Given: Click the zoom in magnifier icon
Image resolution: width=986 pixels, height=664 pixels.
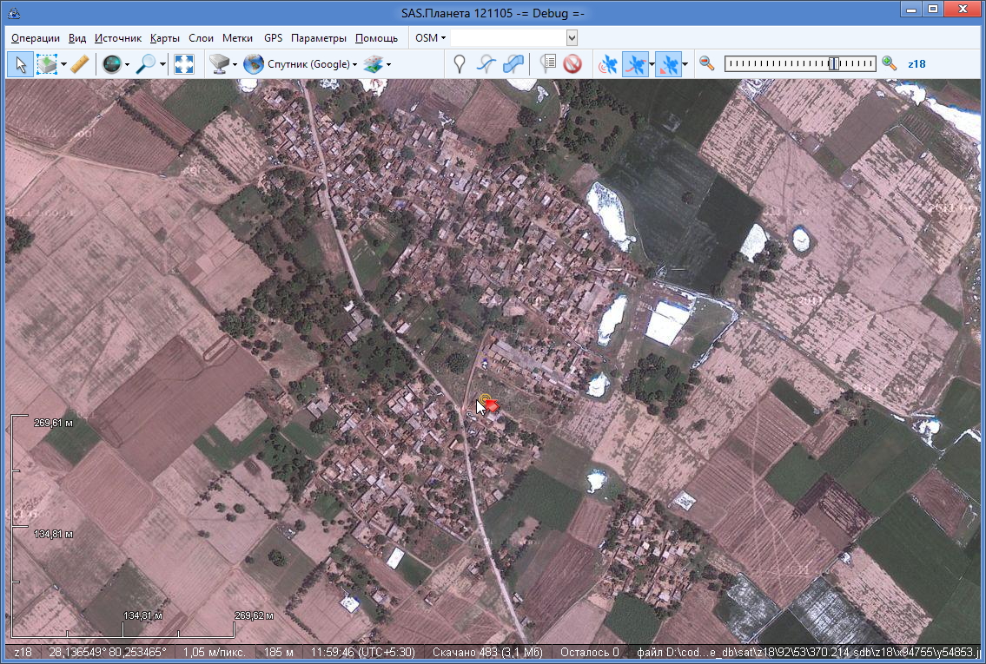Looking at the screenshot, I should pyautogui.click(x=889, y=63).
